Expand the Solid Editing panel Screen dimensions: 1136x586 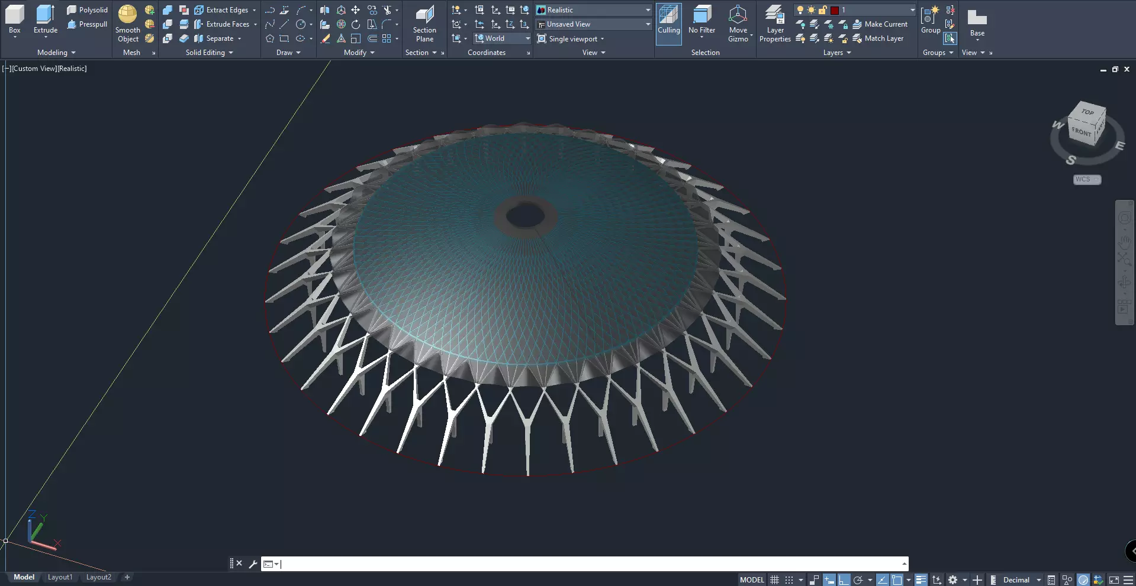pyautogui.click(x=210, y=53)
